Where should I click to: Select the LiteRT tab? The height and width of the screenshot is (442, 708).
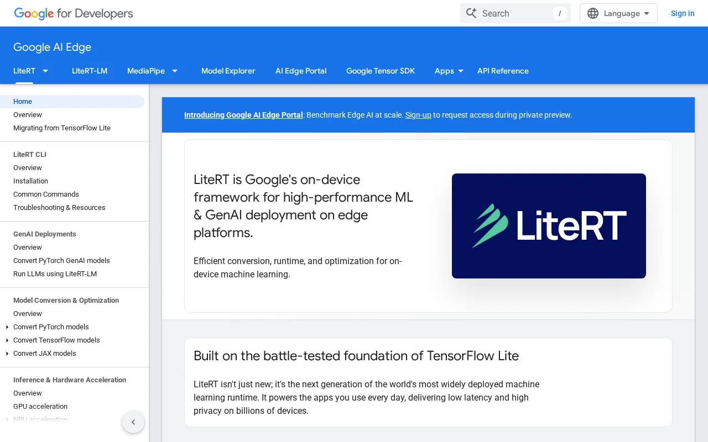24,71
